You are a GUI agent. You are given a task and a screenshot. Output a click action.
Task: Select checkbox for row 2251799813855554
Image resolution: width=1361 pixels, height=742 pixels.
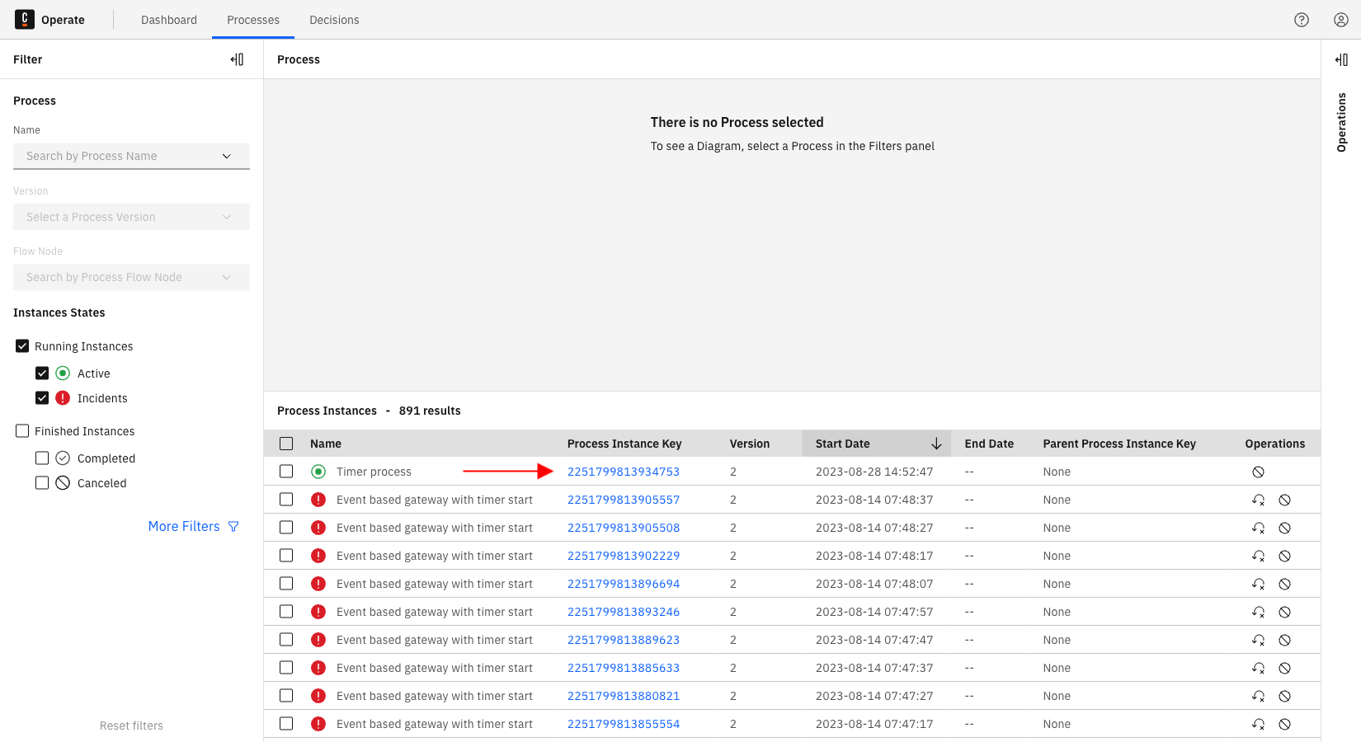(x=286, y=724)
